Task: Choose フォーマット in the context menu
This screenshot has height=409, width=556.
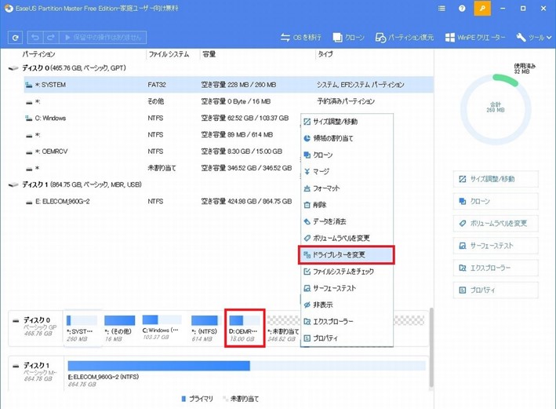Action: pos(347,188)
